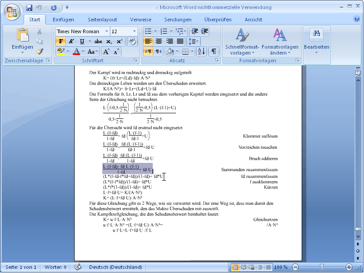Apply subscript formatting
This screenshot has height=273, width=364.
[110, 41]
